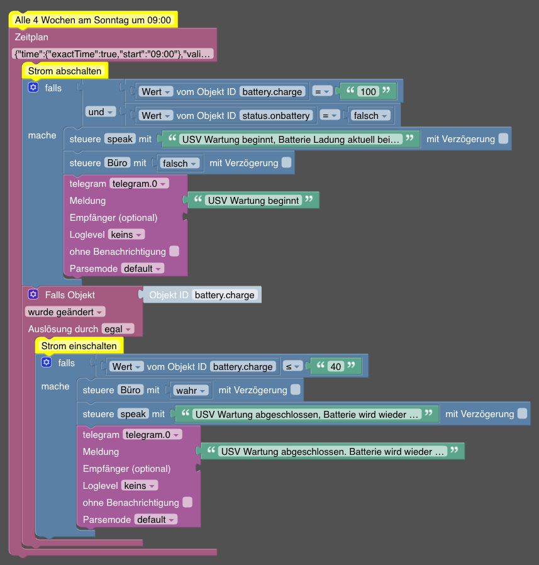Select status.onbattery object ID field

[x=276, y=115]
